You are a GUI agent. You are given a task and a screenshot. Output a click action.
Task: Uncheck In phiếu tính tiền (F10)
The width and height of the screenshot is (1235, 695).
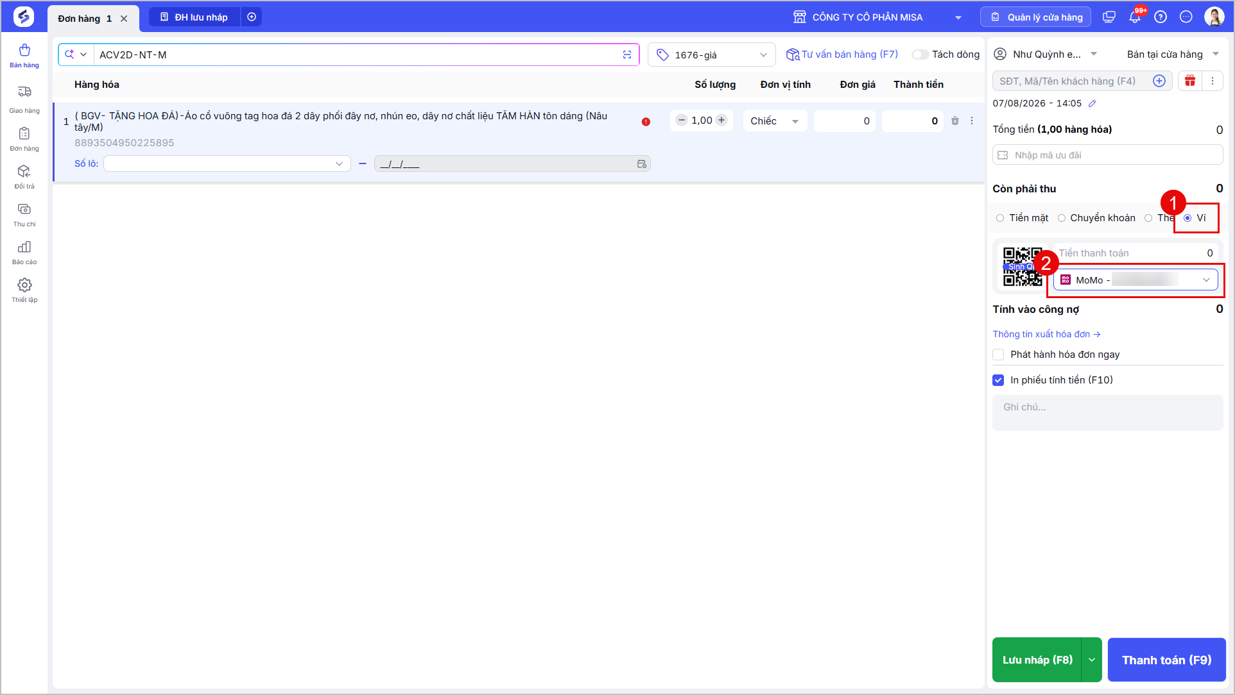pyautogui.click(x=998, y=380)
